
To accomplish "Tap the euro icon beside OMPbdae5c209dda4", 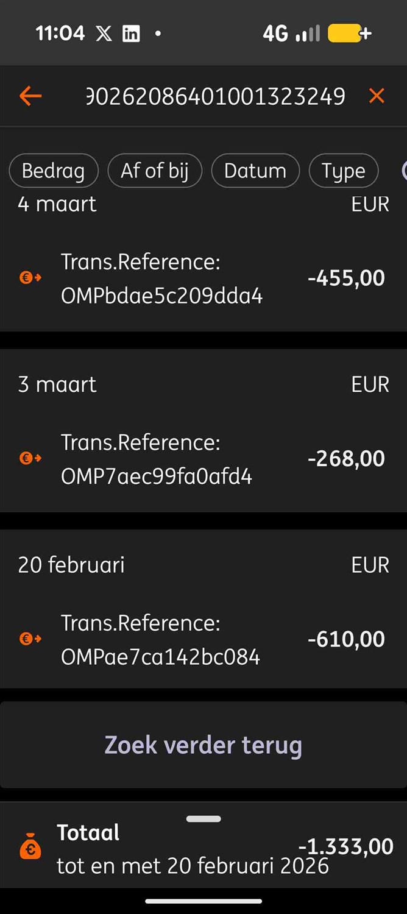I will click(30, 278).
